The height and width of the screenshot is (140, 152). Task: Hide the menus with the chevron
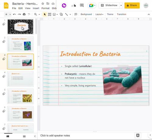click(x=149, y=14)
